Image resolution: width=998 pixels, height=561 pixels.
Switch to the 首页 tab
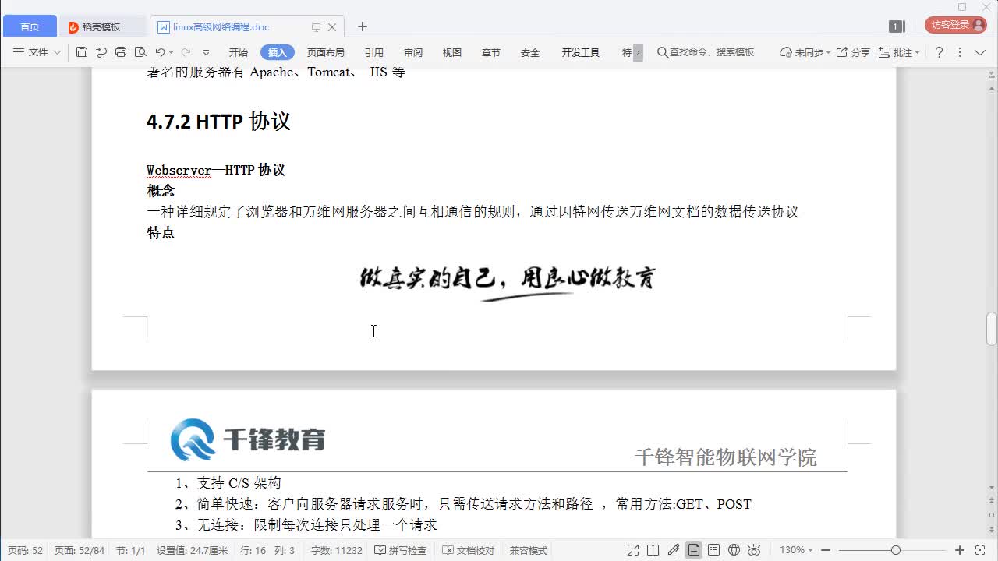coord(30,26)
